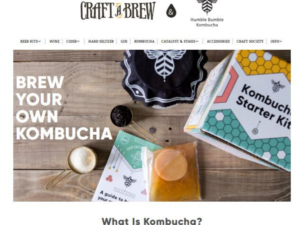Open the Cider dropdown chevron

pos(79,41)
